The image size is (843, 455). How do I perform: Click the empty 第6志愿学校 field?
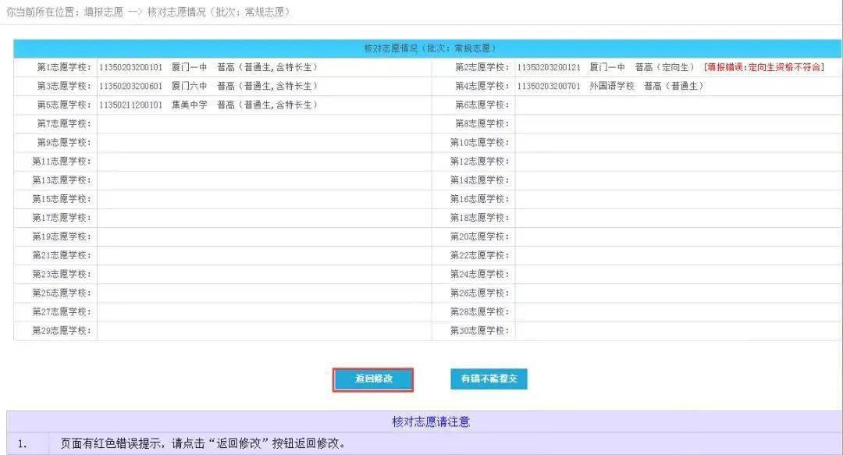coord(624,105)
